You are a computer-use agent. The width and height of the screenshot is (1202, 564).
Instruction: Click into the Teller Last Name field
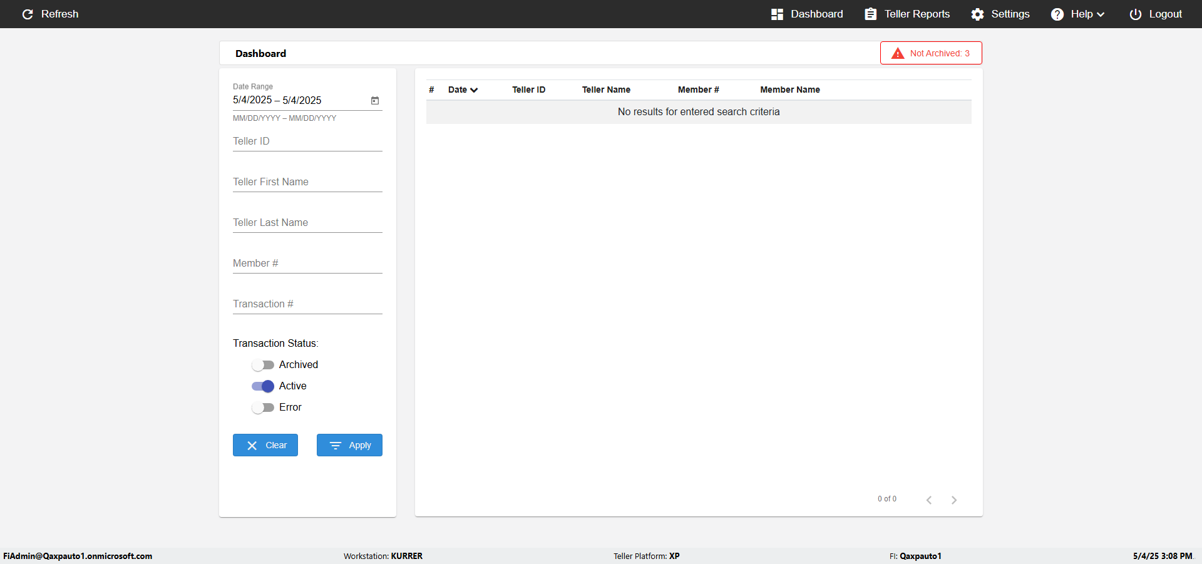pyautogui.click(x=307, y=223)
